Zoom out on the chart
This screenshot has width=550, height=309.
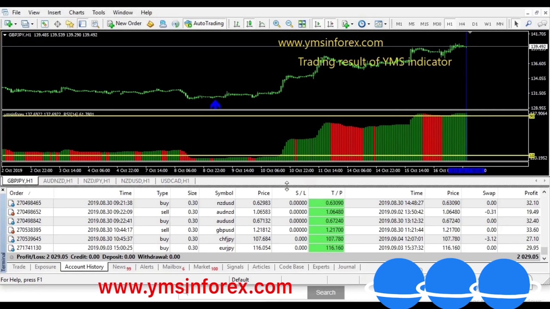pos(289,24)
